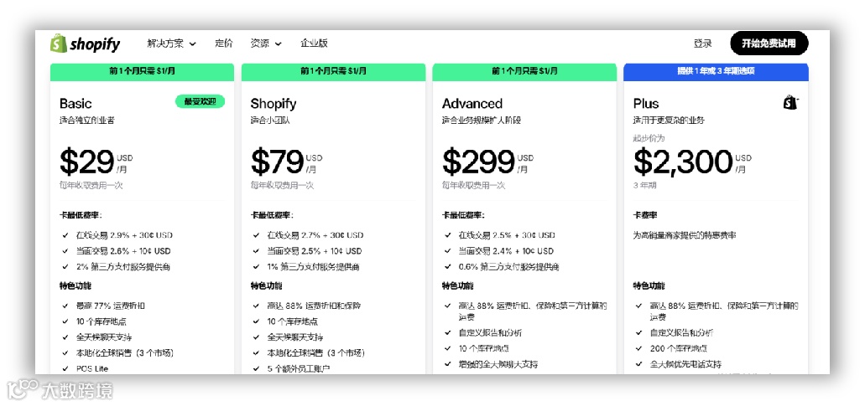Click the $29 price
Viewport: 865px width, 406px height.
coord(86,162)
